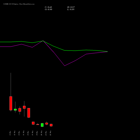Select the '21 May' date axis label
This screenshot has height=140, width=140.
46,133
